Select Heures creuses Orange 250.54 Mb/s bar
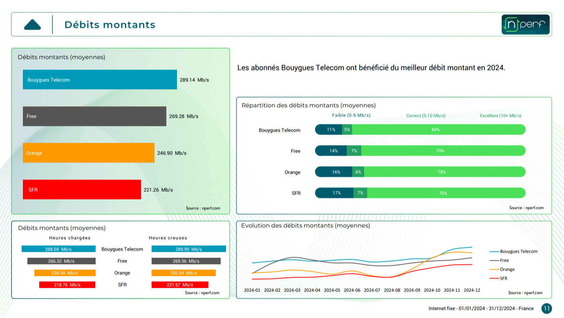564x318 pixels. 184,273
